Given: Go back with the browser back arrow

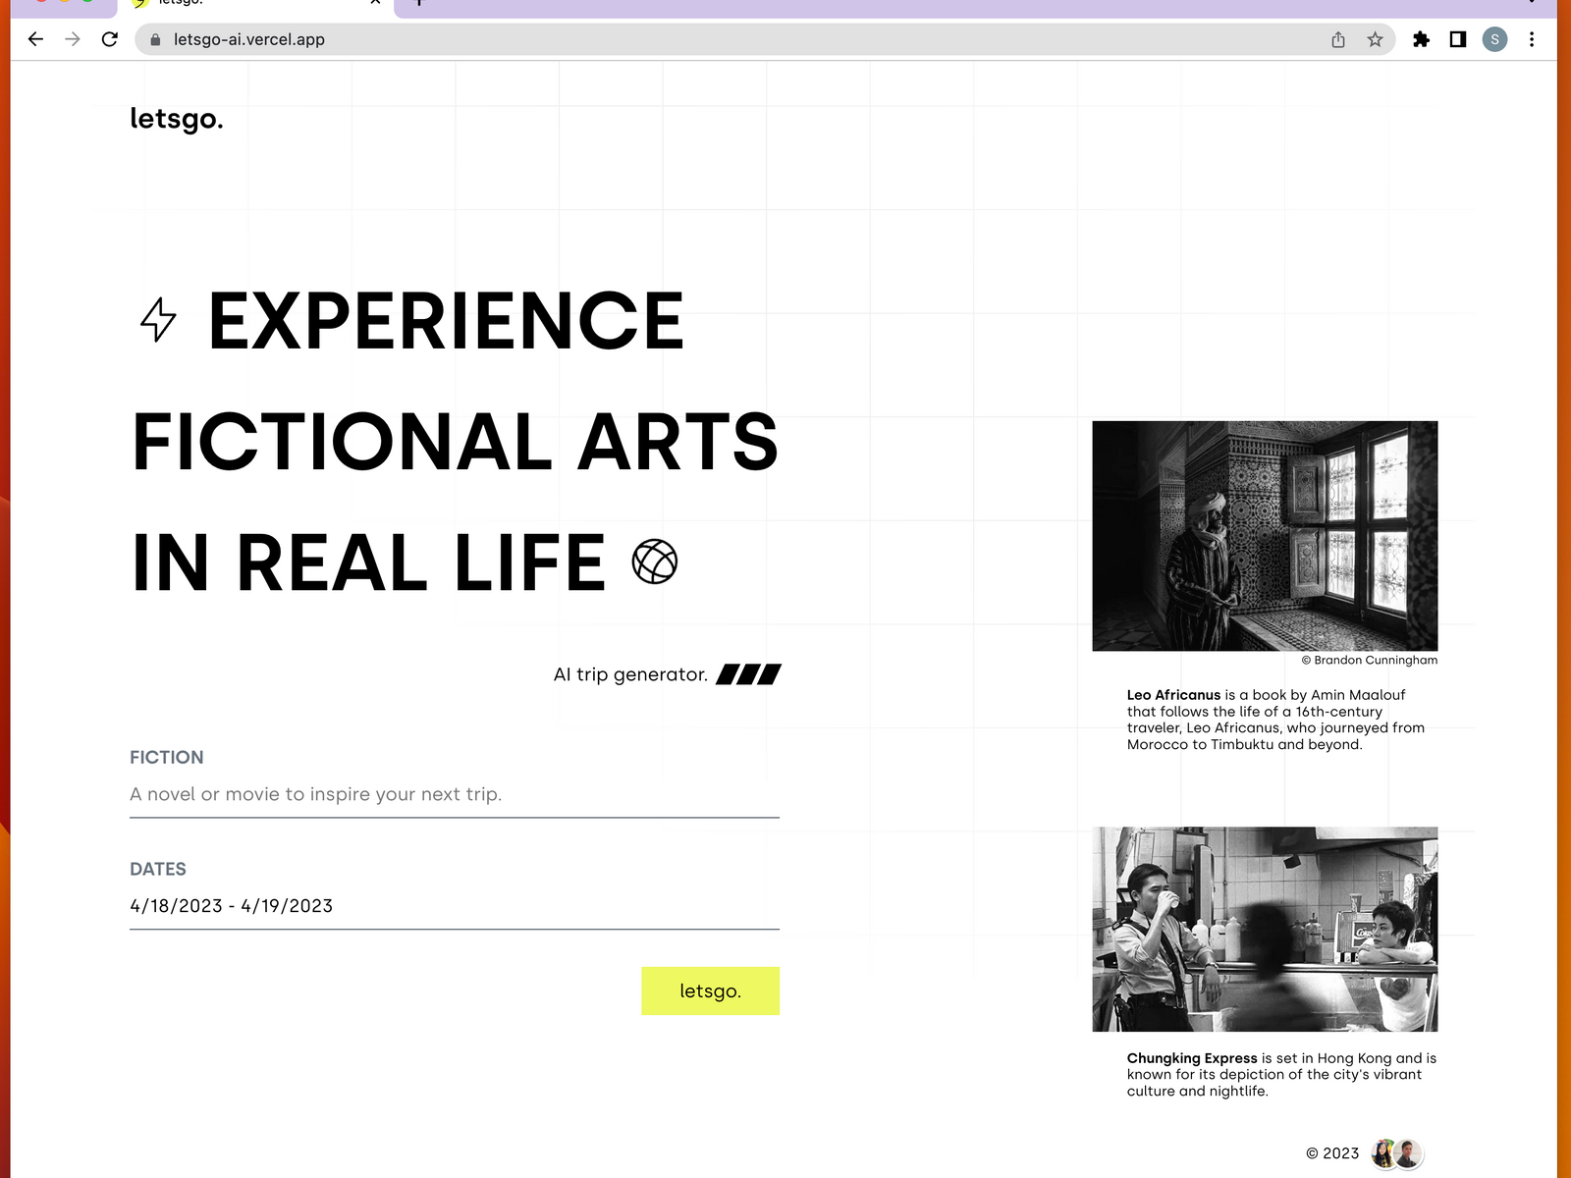Looking at the screenshot, I should click(36, 39).
